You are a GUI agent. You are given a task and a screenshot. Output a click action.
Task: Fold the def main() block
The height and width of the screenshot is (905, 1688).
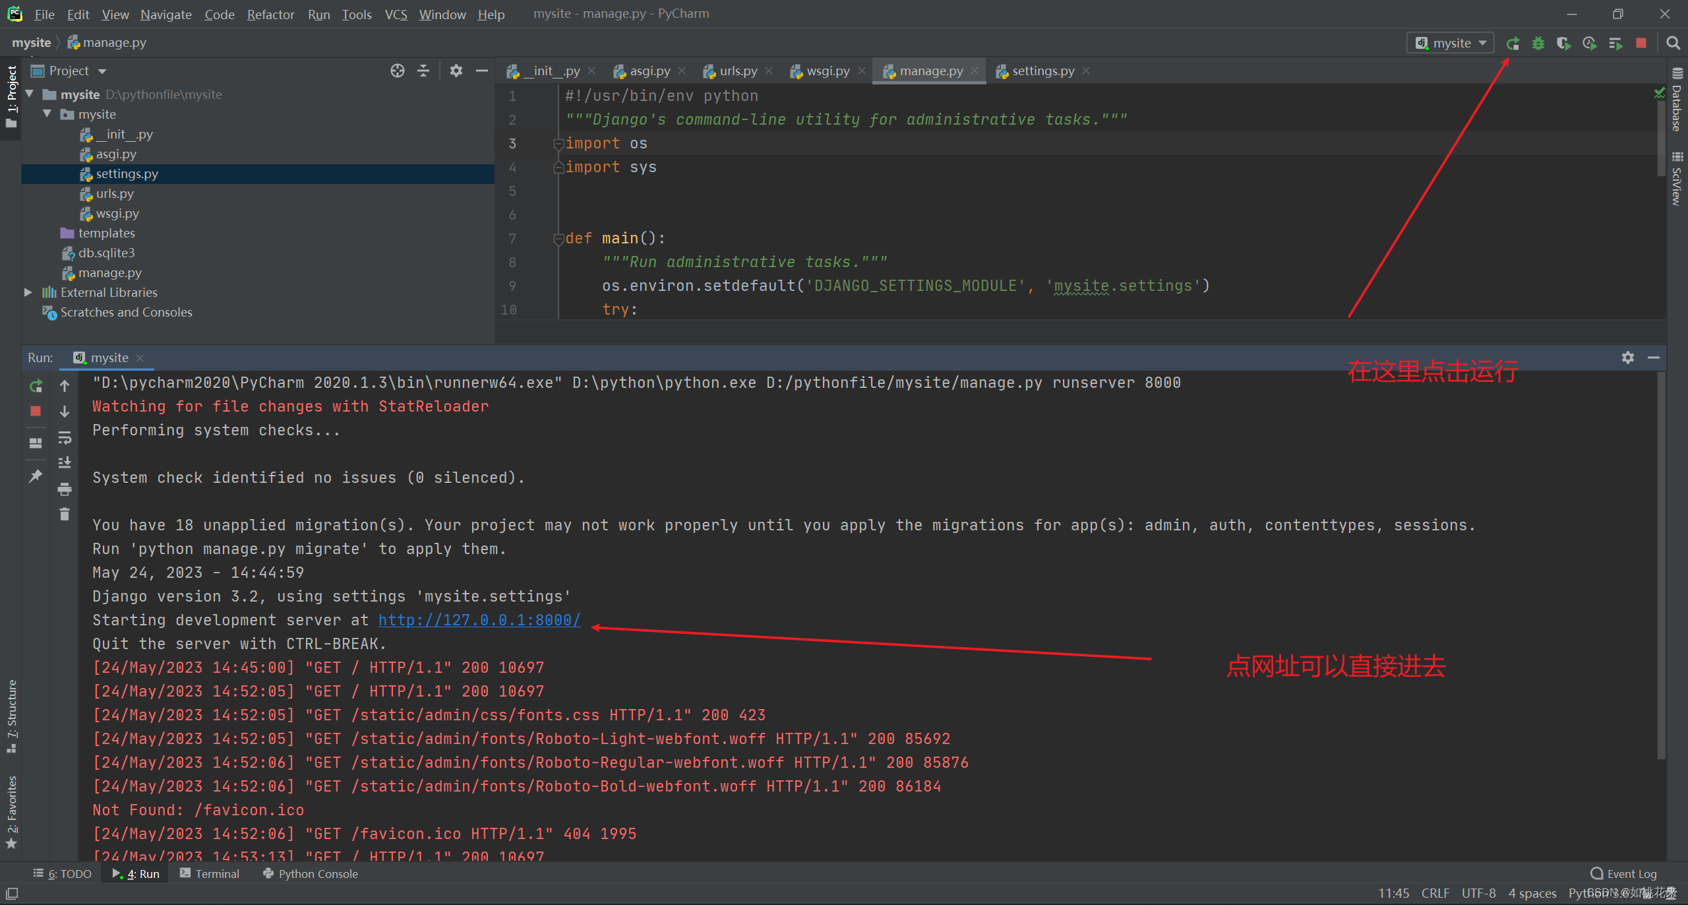tap(558, 239)
